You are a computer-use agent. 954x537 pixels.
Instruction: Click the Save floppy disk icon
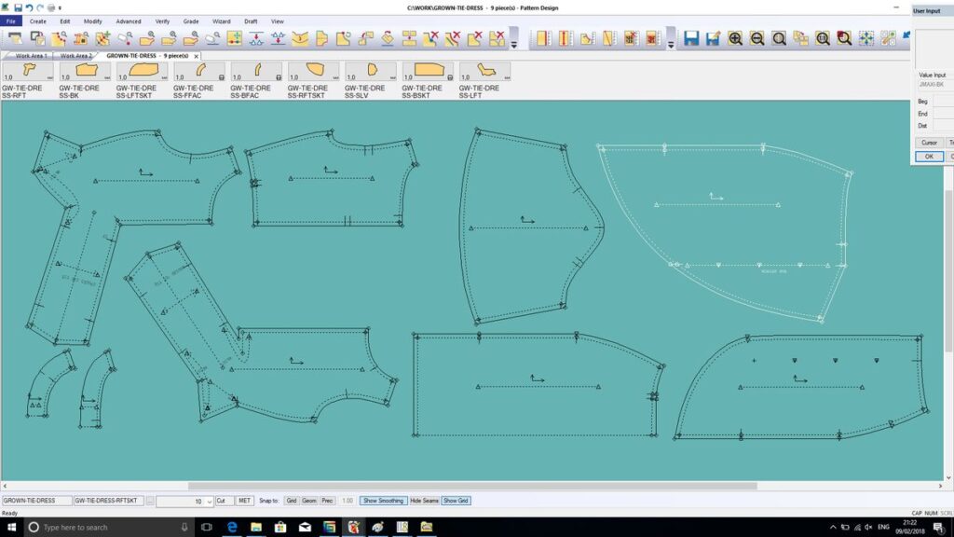[691, 38]
